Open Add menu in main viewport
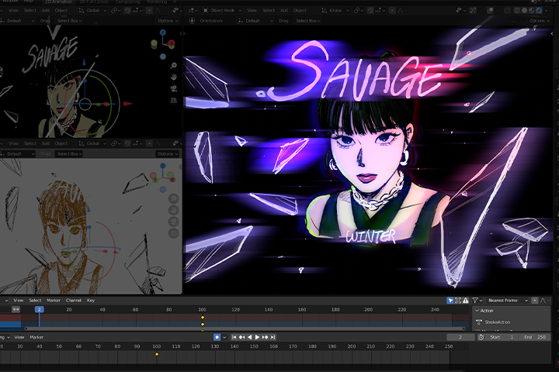The image size is (559, 372). click(x=284, y=10)
